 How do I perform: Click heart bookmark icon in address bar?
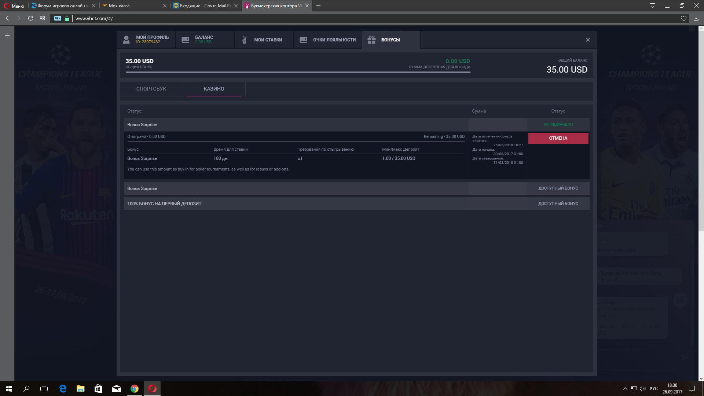point(683,18)
